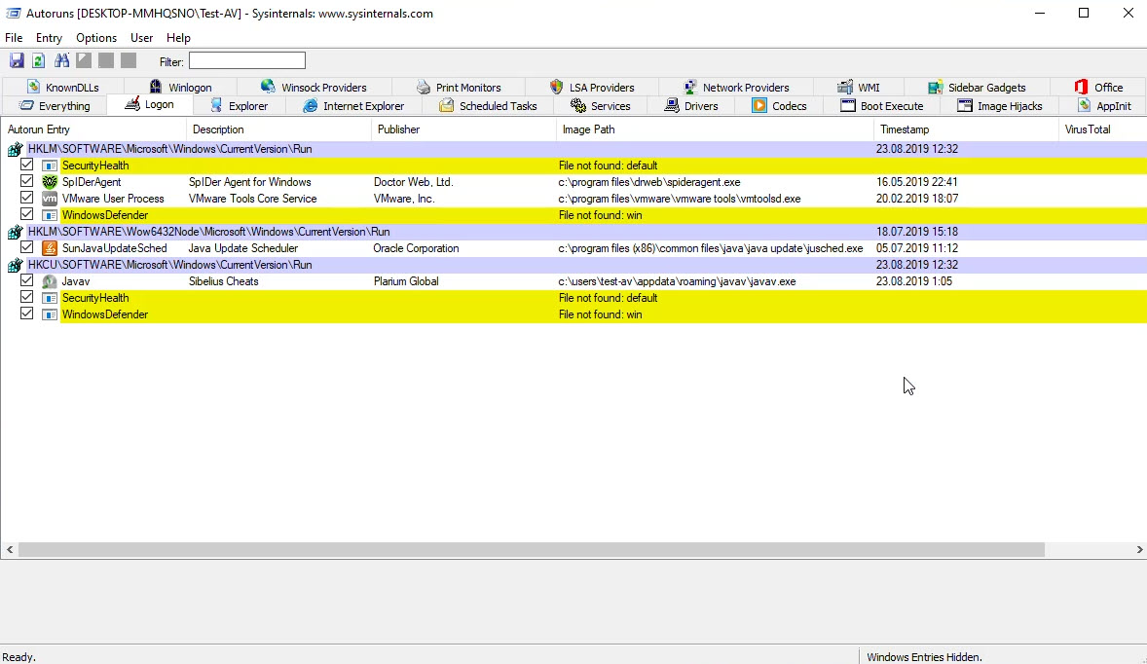1147x664 pixels.
Task: Uncheck the WindowsDefender entry under HKCU
Action: [x=27, y=314]
